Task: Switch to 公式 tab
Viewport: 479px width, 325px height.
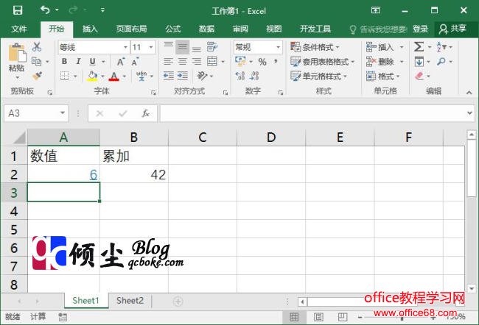Action: 173,29
